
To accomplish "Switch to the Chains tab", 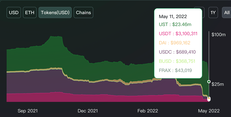I will [x=83, y=13].
